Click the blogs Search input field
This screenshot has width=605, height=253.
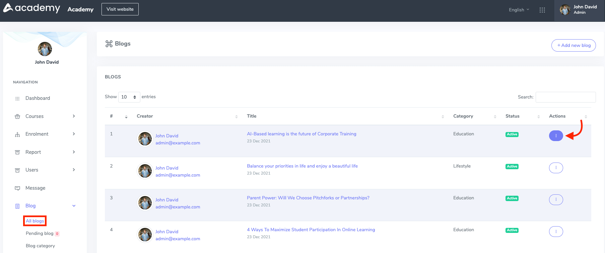pos(565,97)
